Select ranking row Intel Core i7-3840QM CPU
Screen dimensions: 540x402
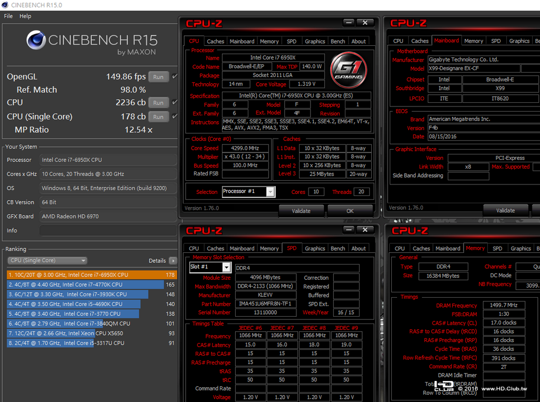pyautogui.click(x=92, y=323)
